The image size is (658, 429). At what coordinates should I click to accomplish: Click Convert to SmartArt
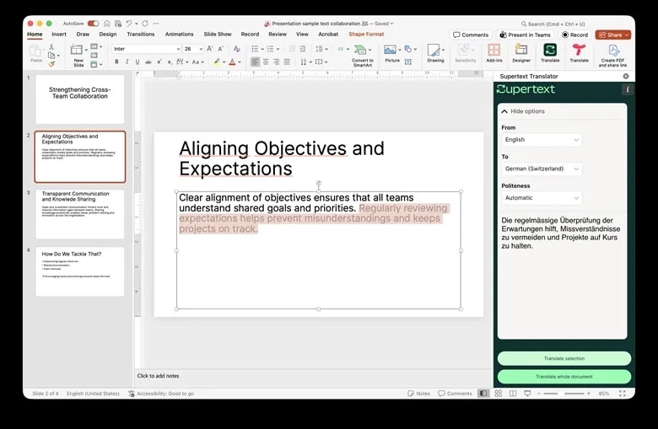363,56
